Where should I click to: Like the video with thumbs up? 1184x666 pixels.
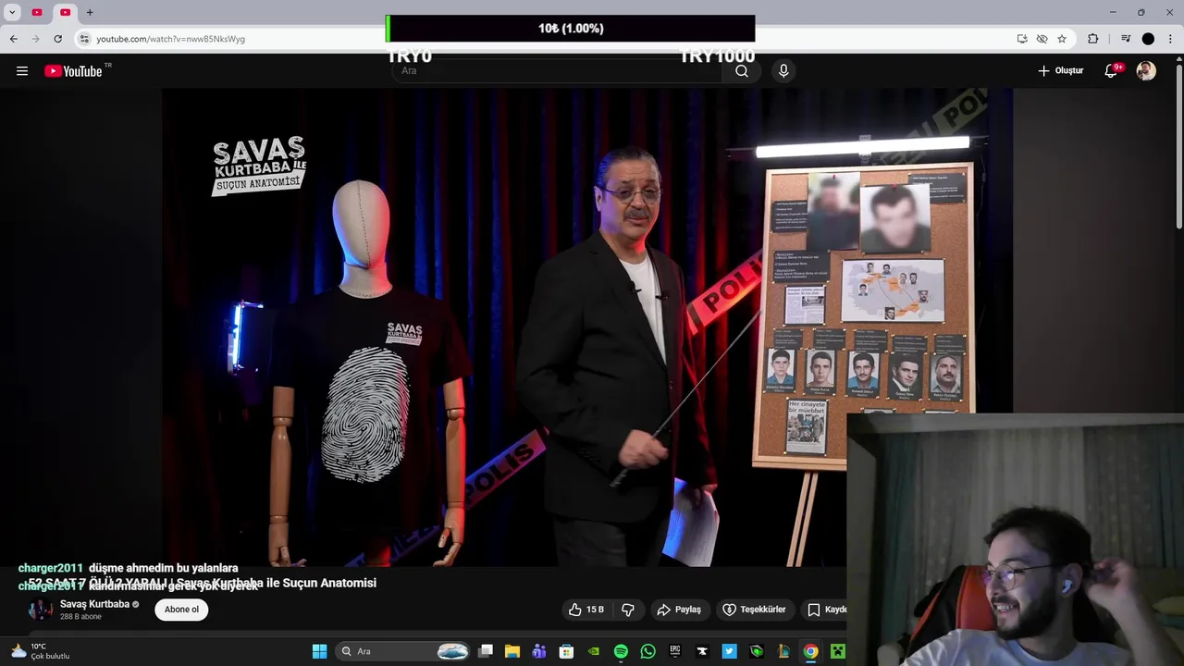point(586,610)
